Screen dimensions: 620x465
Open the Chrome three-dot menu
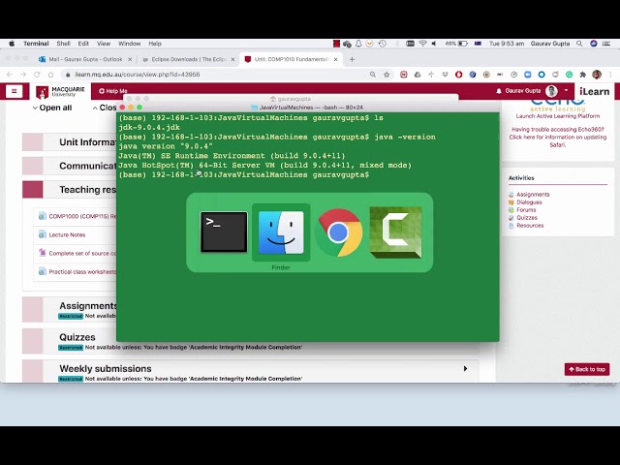610,75
